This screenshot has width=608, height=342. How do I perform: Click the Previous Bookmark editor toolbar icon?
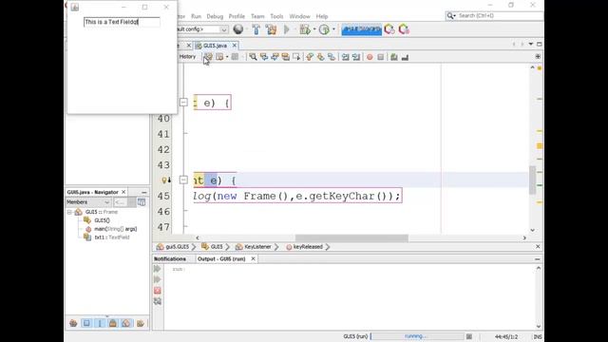(x=310, y=57)
